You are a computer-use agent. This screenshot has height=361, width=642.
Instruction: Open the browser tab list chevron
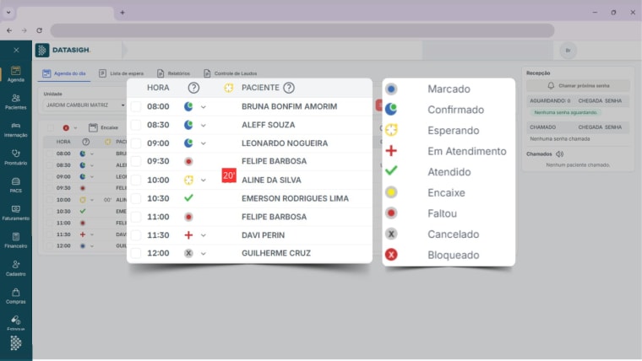pyautogui.click(x=8, y=13)
